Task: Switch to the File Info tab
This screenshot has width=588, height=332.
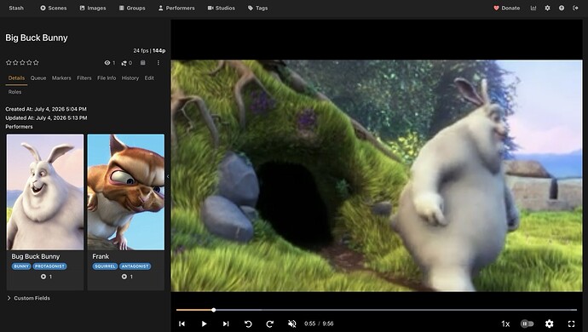Action: [x=107, y=78]
